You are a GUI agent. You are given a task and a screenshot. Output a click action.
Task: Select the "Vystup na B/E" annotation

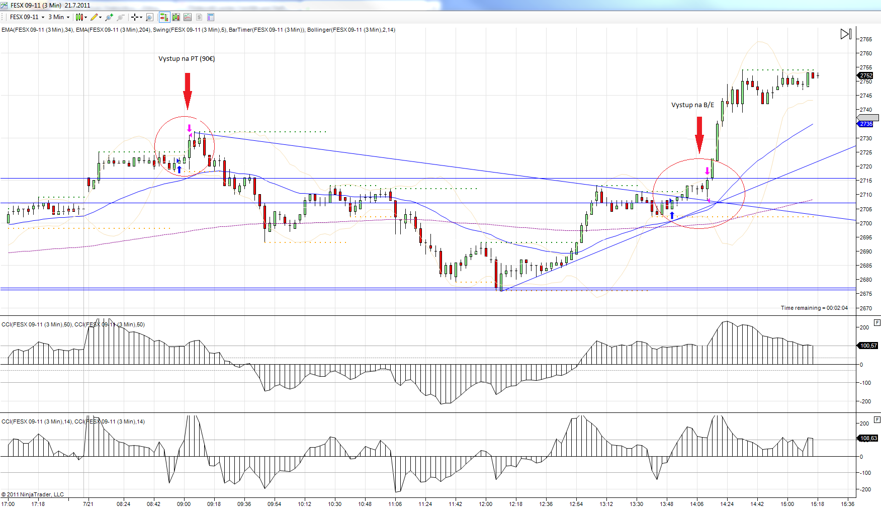[692, 105]
